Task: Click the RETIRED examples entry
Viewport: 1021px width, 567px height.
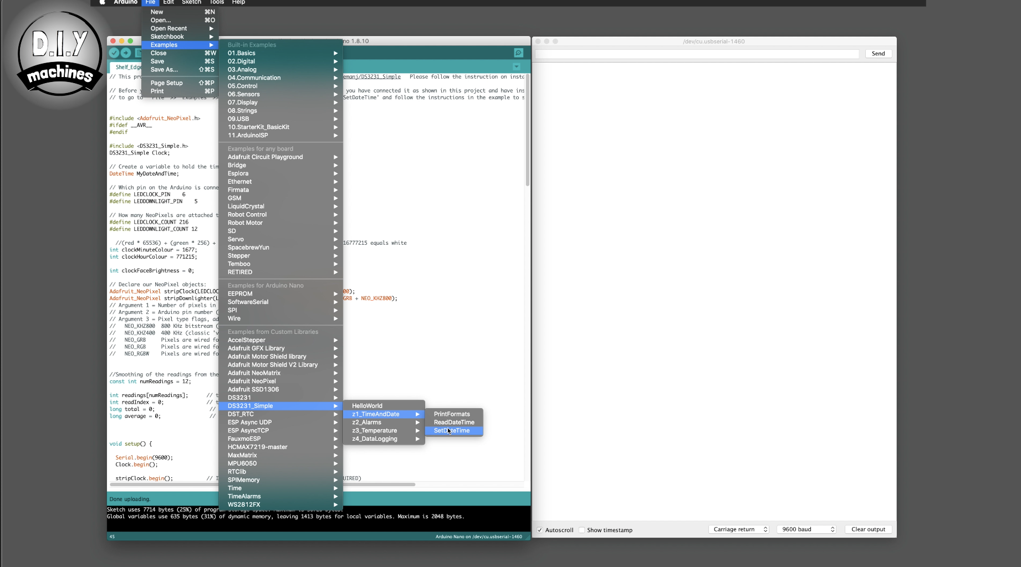Action: (281, 272)
